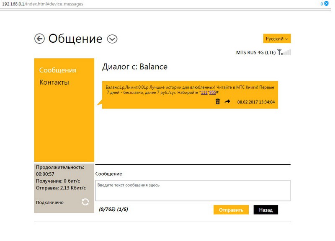
Task: Click the signal strength antenna icon
Action: (284, 52)
